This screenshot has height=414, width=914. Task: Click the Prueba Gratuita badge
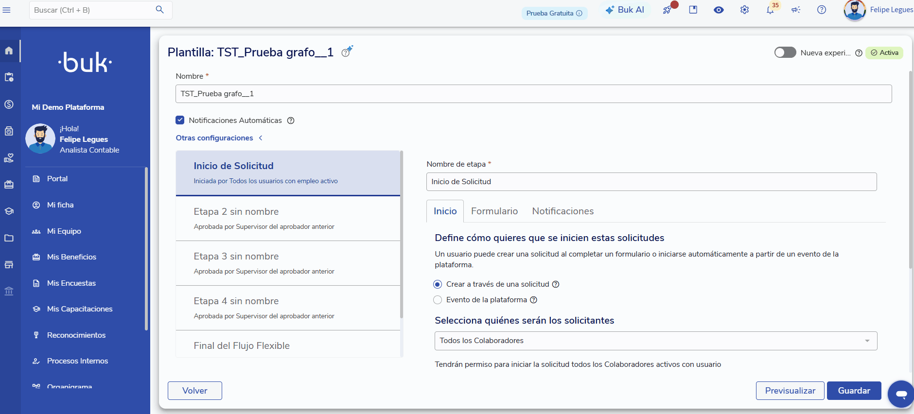click(554, 13)
